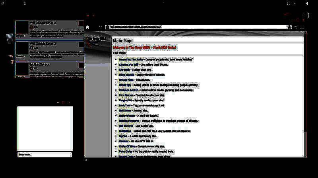The height and width of the screenshot is (178, 318).
Task: Open the notes document desktop icon
Action: [10, 38]
